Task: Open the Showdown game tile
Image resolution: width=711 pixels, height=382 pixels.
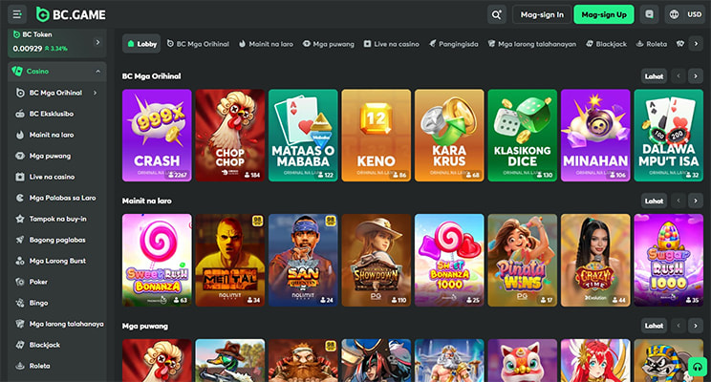Action: [376, 260]
